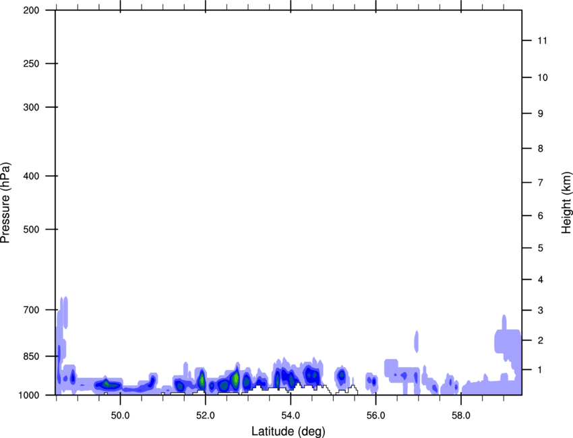Click the 3 km height label
Screen dimensions: 573x438
pyautogui.click(x=541, y=311)
